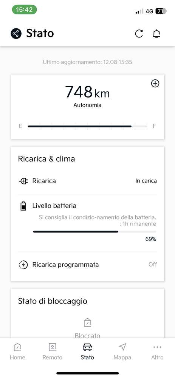
Task: Refresh the vehicle status
Action: [139, 34]
